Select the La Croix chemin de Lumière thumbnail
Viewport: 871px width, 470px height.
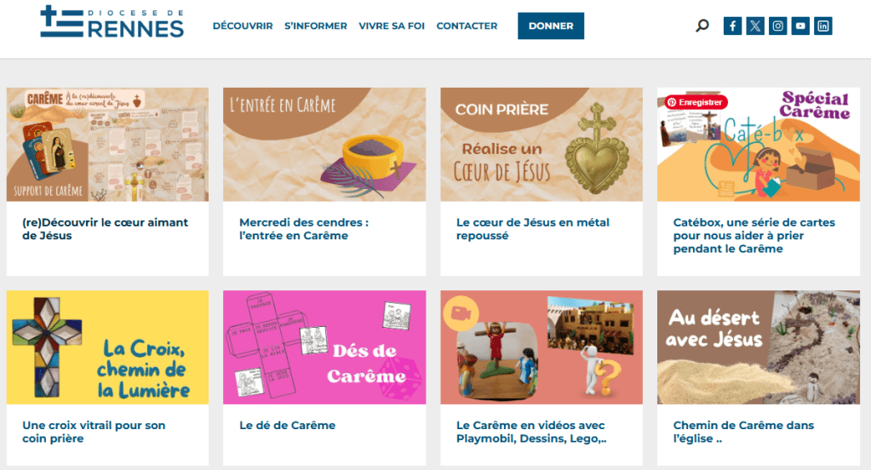tap(108, 347)
